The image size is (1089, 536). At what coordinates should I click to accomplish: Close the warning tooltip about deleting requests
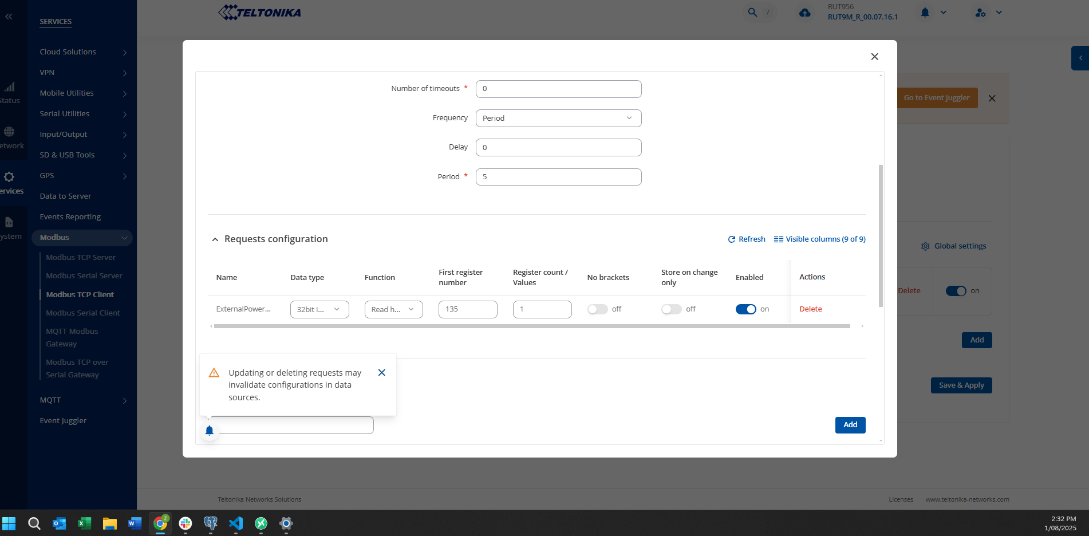pos(382,373)
